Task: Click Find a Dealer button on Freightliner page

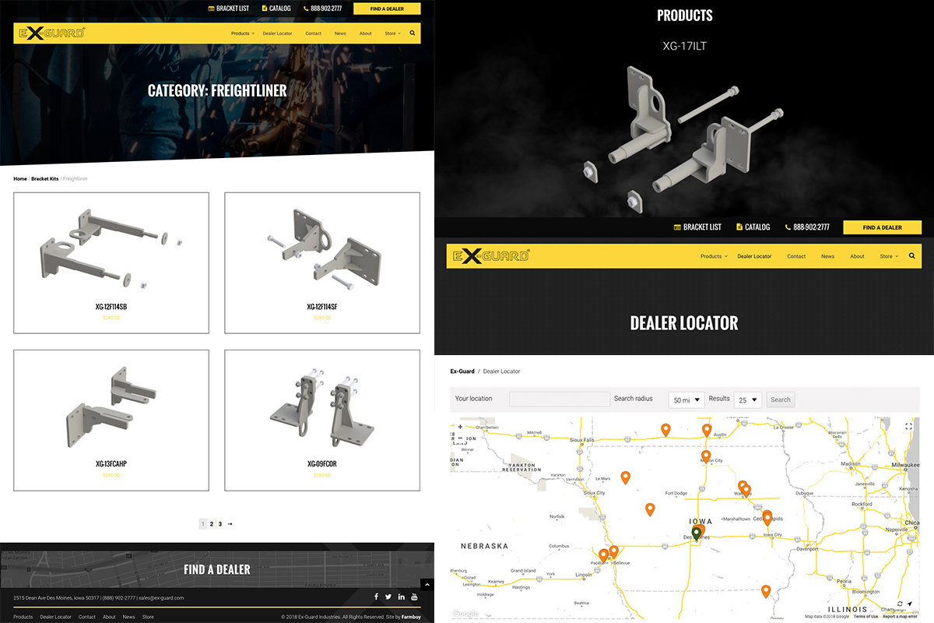Action: coord(387,9)
